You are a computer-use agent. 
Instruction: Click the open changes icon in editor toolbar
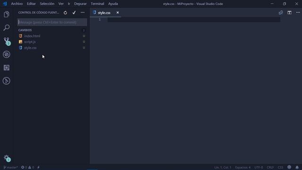[x=281, y=13]
